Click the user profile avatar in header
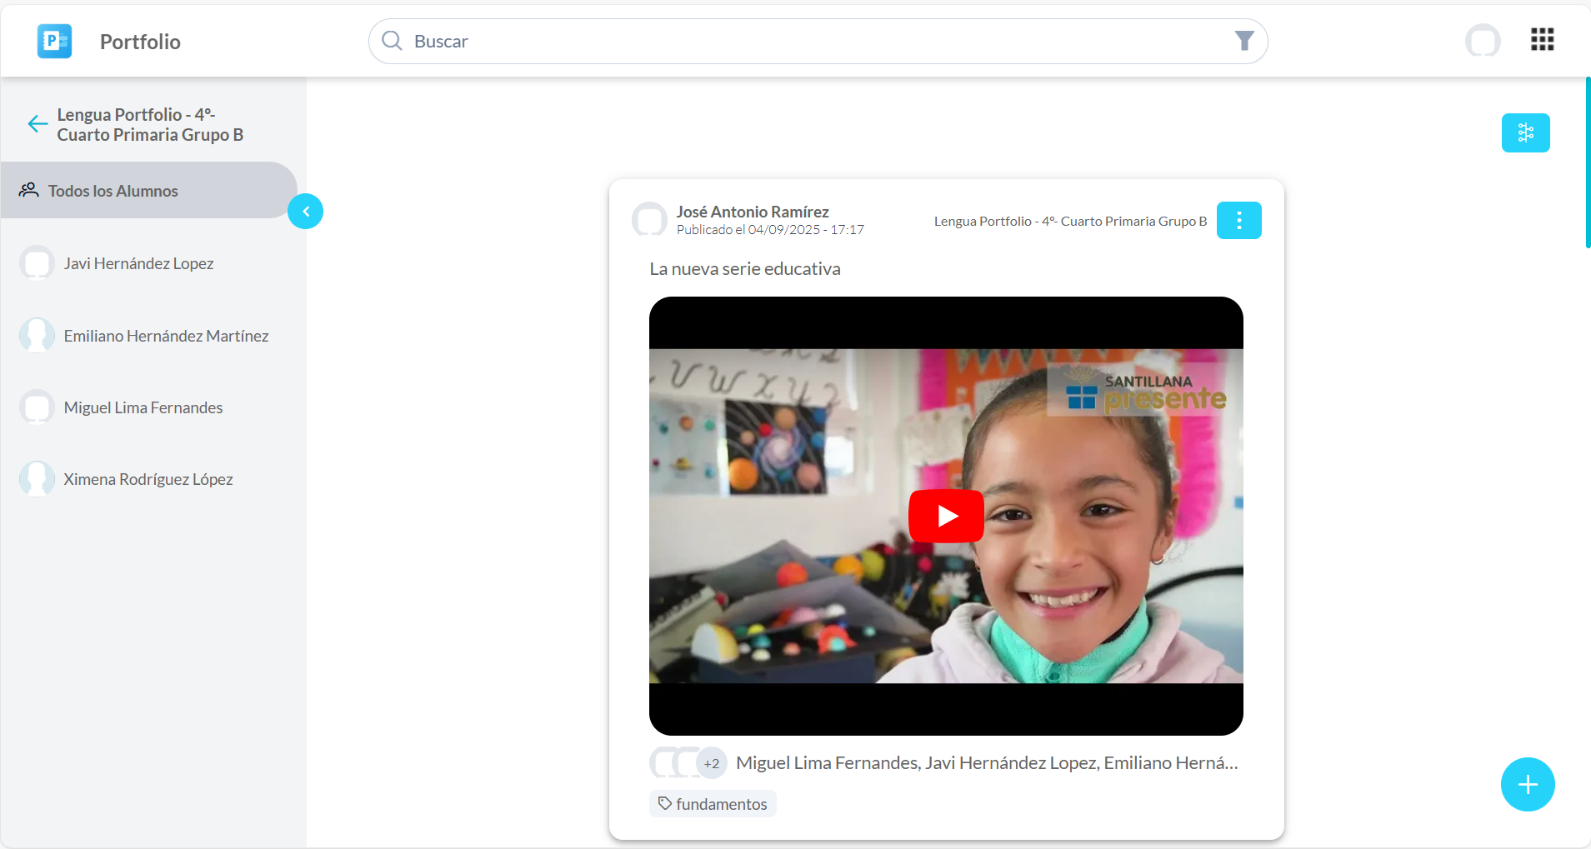The height and width of the screenshot is (849, 1591). (1482, 41)
